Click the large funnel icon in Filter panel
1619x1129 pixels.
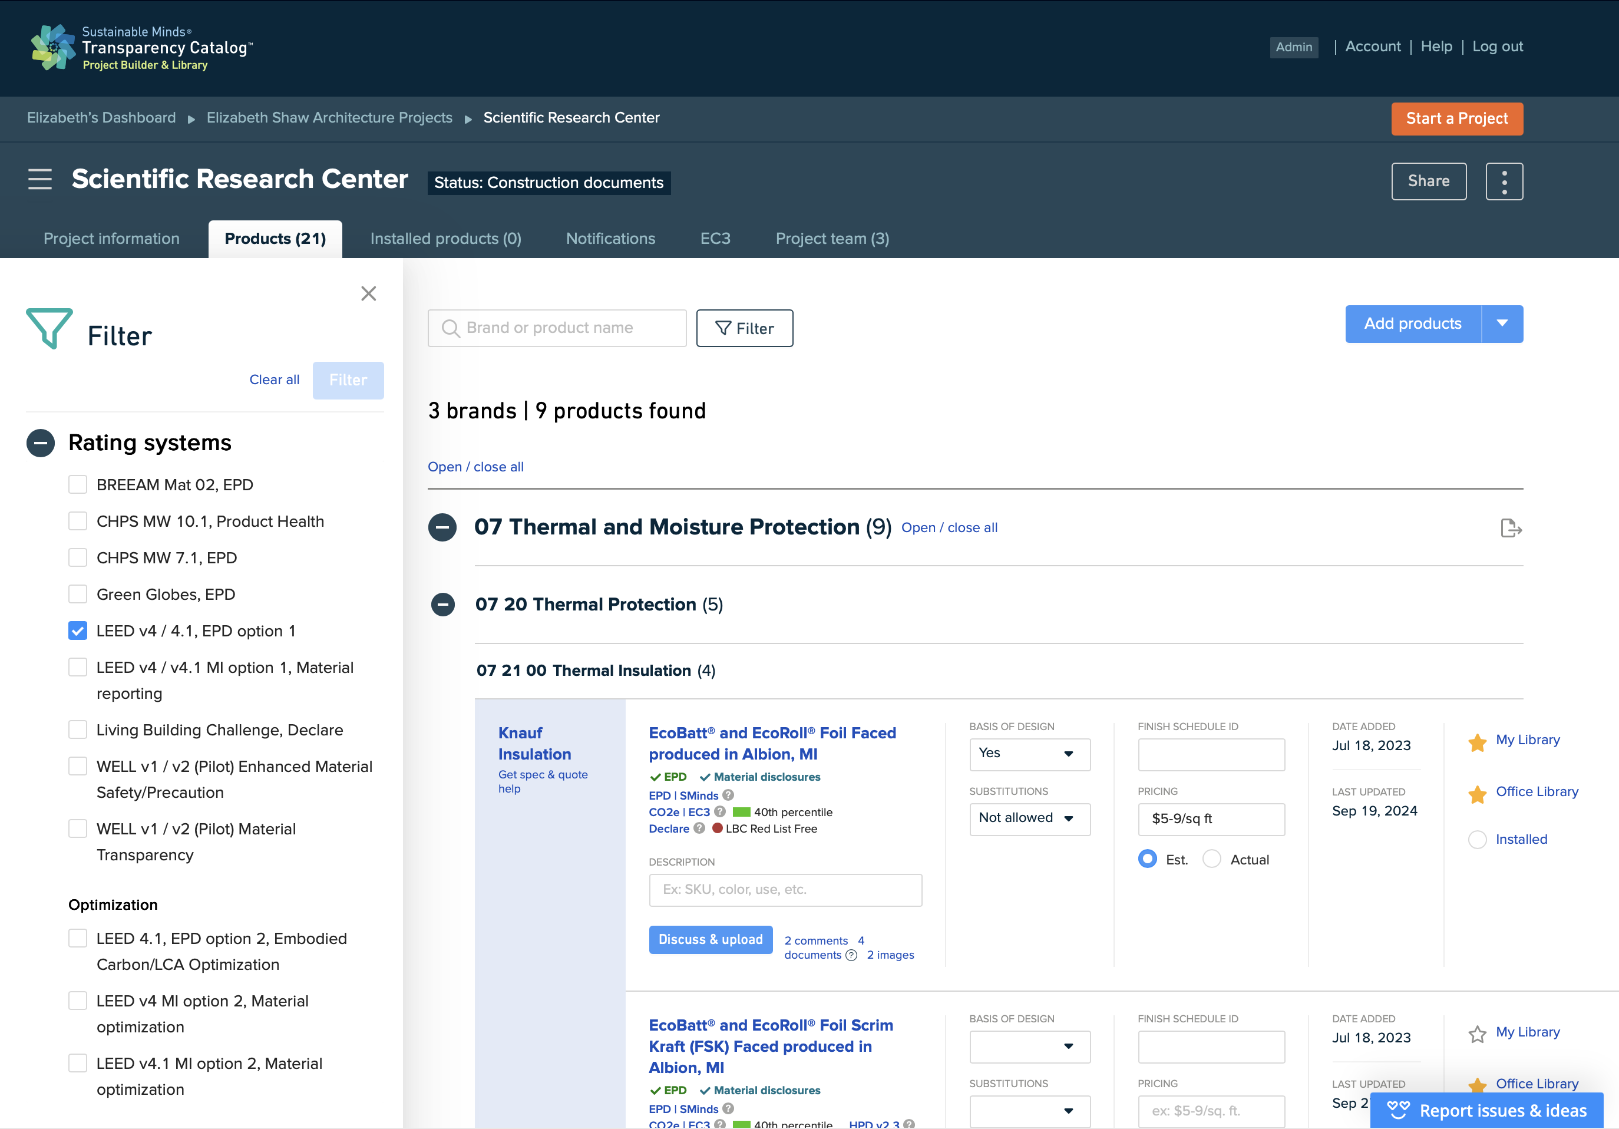pos(49,329)
